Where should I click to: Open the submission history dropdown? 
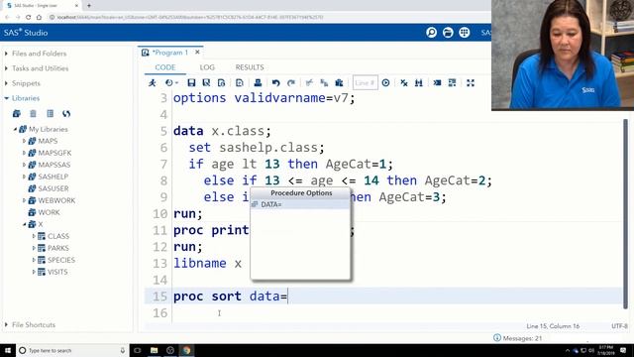(x=171, y=83)
